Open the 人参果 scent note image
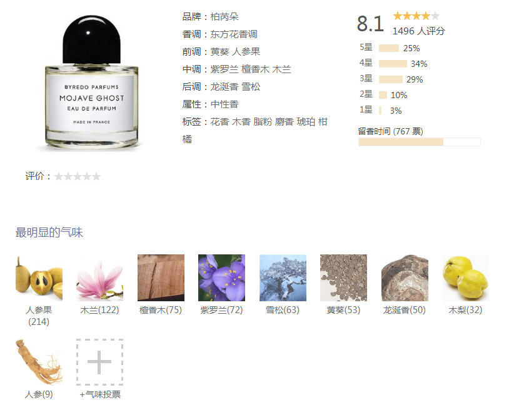The width and height of the screenshot is (509, 420). 39,277
